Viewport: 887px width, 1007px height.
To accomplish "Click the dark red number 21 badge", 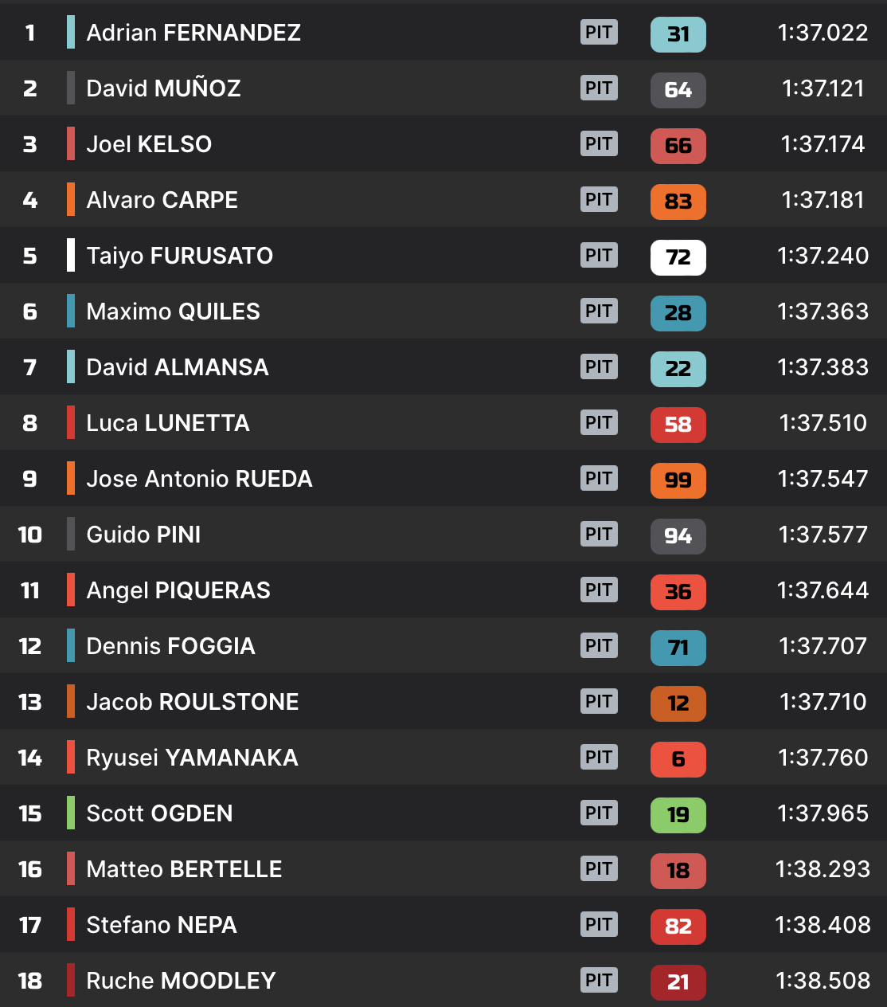I will pyautogui.click(x=678, y=982).
